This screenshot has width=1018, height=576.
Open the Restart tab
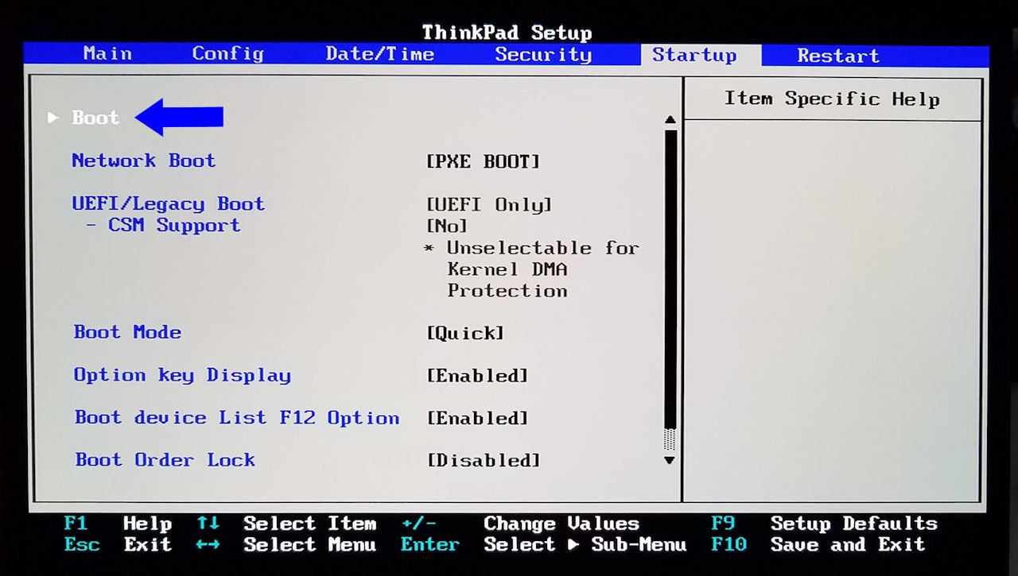[x=838, y=56]
